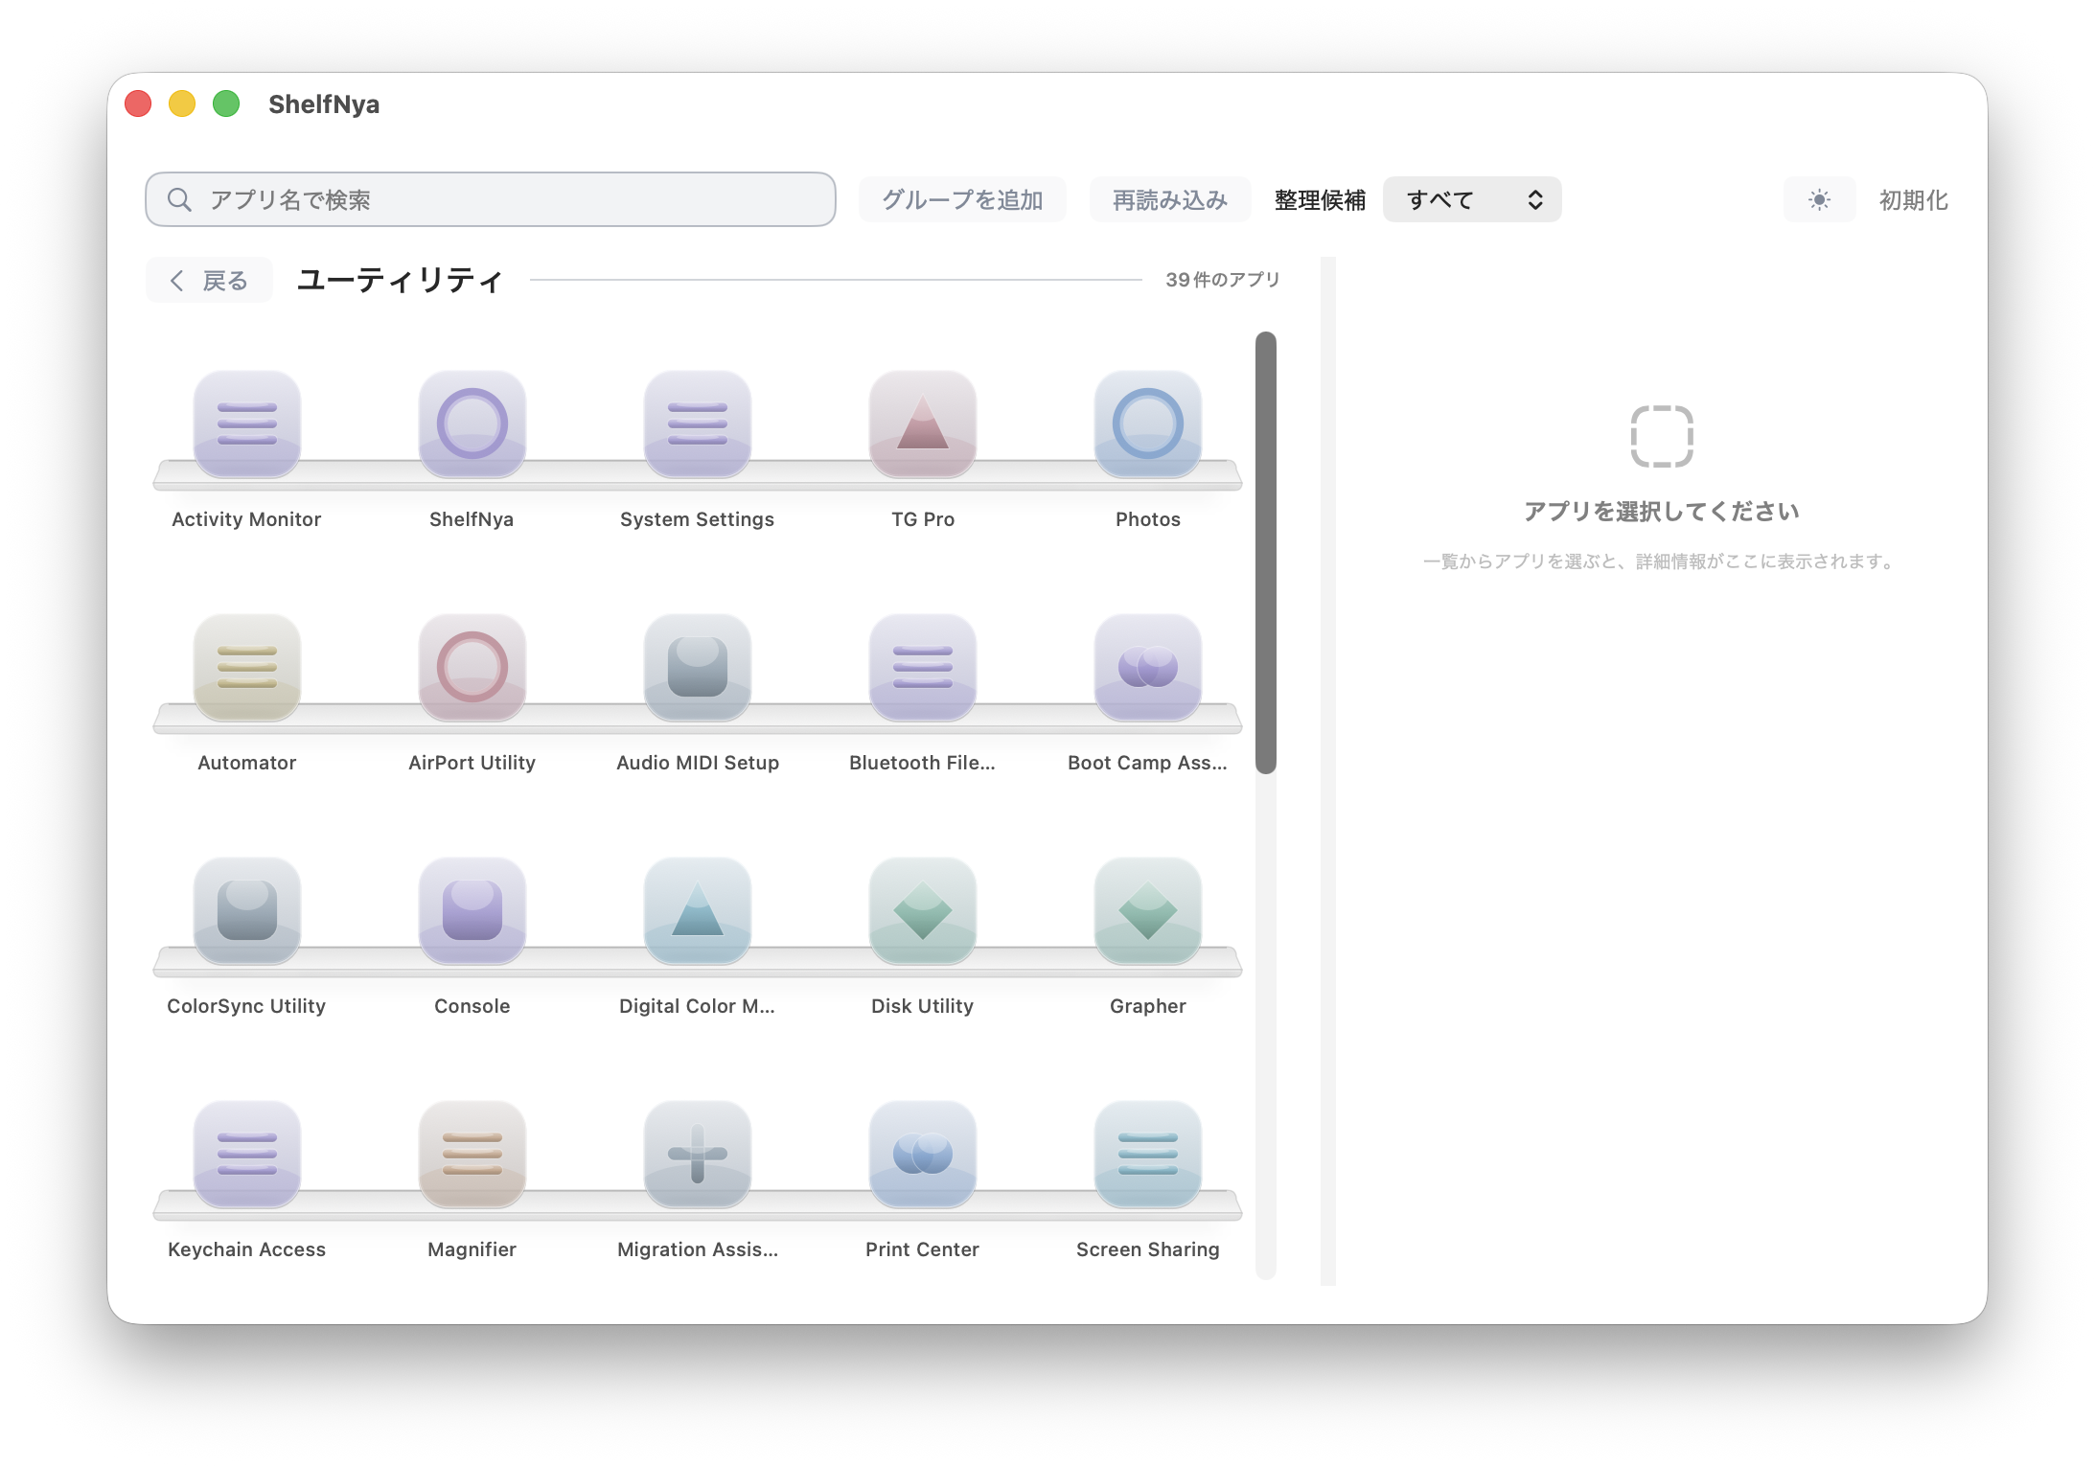Click the System Settings app icon
Image resolution: width=2095 pixels, height=1466 pixels.
pyautogui.click(x=697, y=424)
